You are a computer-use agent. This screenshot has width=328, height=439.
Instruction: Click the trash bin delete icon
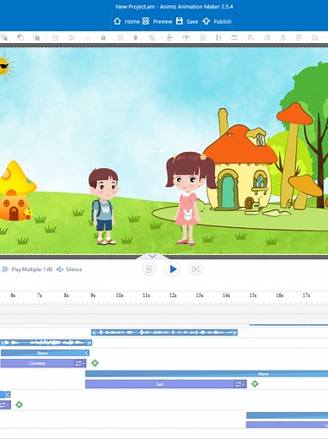pos(136,37)
